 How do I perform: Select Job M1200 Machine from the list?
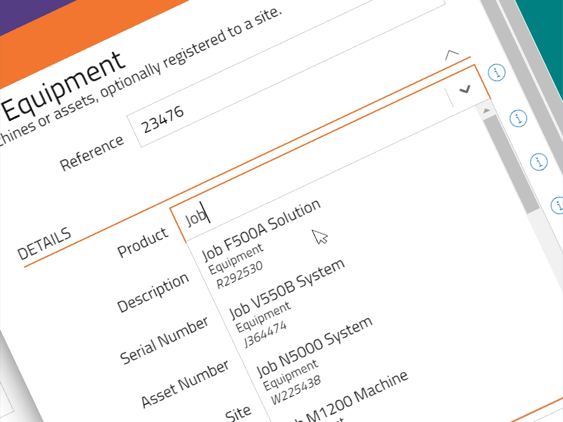tap(351, 397)
